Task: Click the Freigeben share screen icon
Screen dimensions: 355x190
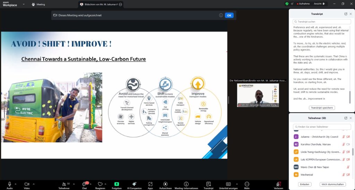Action: pyautogui.click(x=116, y=184)
